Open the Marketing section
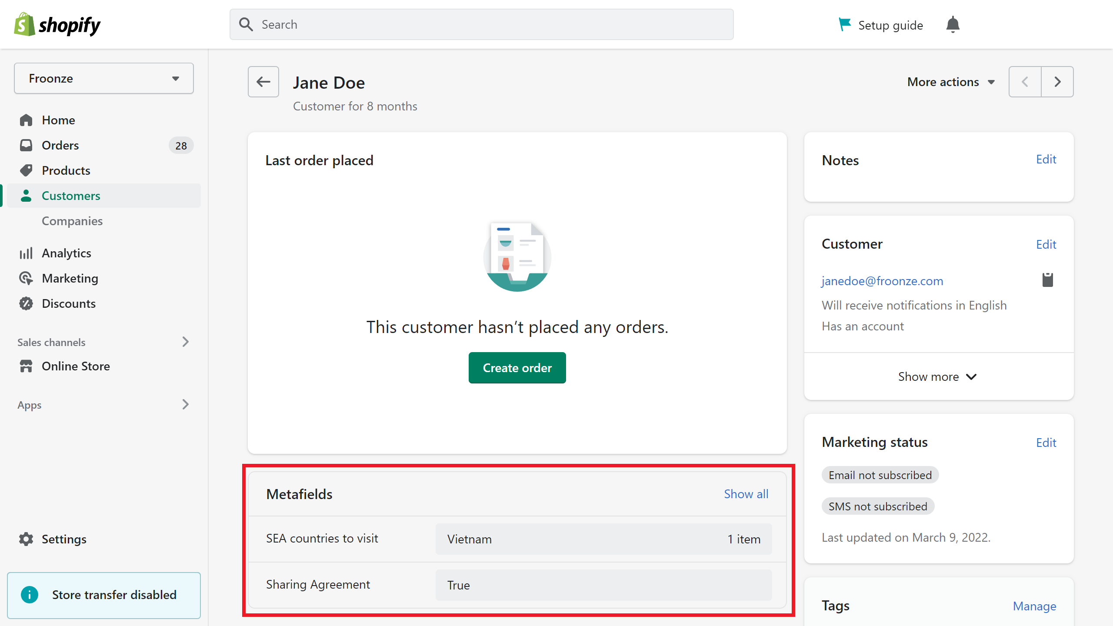Image resolution: width=1113 pixels, height=626 pixels. [x=70, y=278]
